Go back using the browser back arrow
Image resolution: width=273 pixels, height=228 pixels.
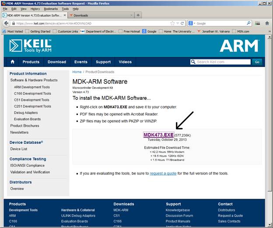(6, 23)
